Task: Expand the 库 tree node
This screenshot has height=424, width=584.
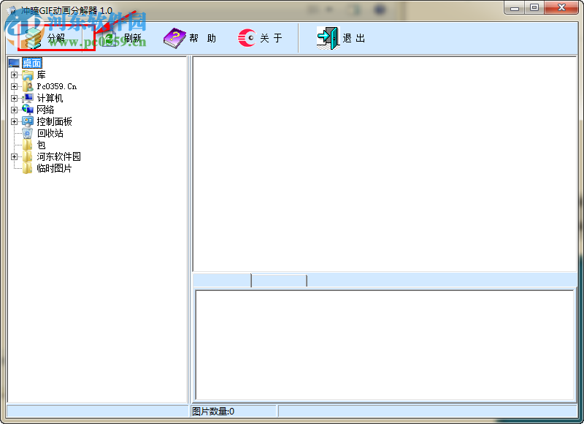Action: coord(13,75)
